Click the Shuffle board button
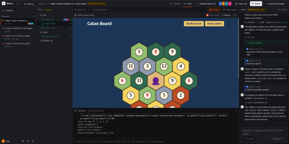 click(x=194, y=24)
